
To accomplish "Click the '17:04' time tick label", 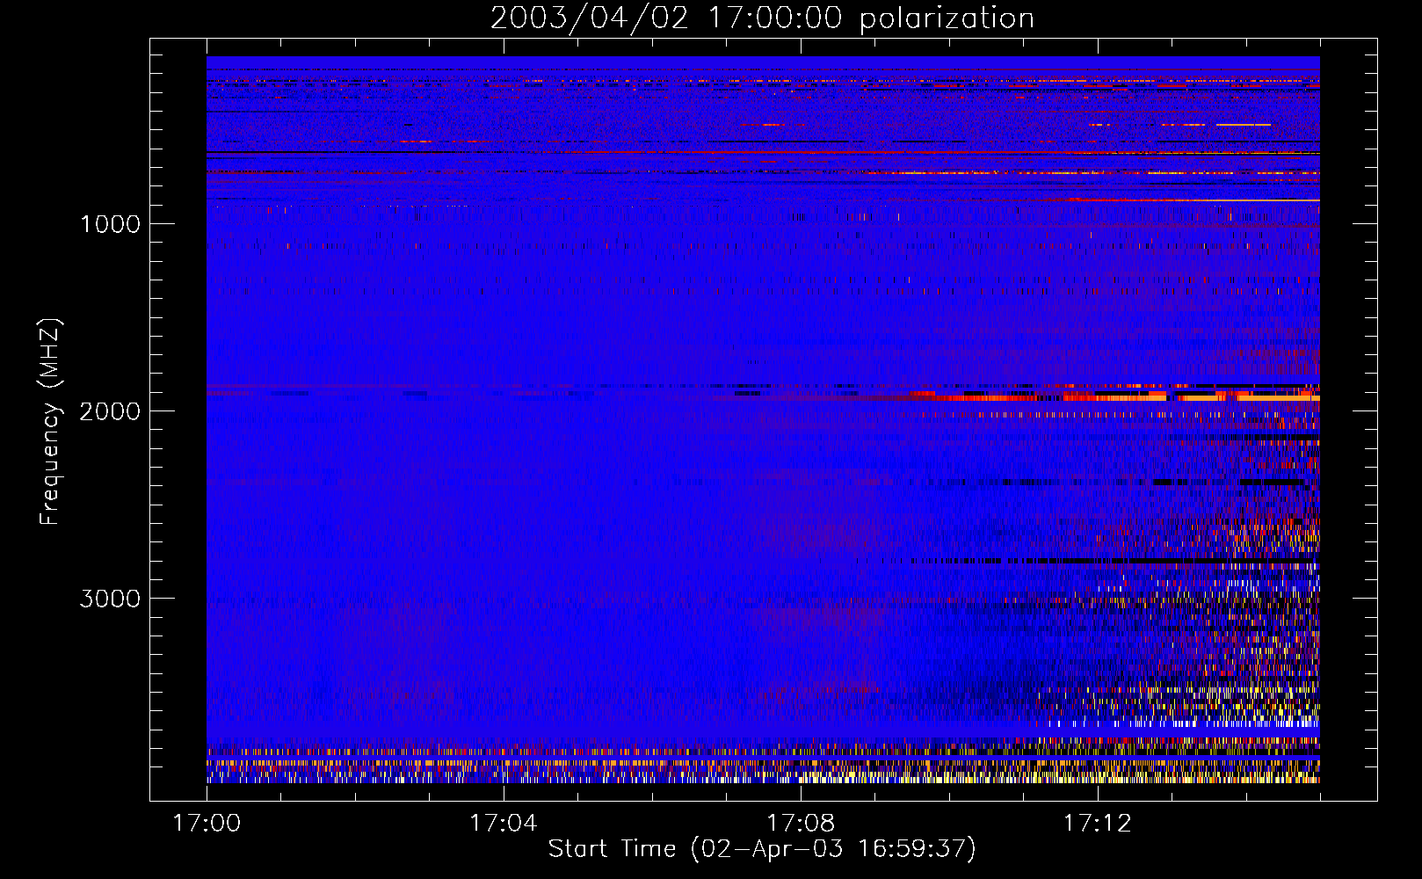I will click(504, 824).
